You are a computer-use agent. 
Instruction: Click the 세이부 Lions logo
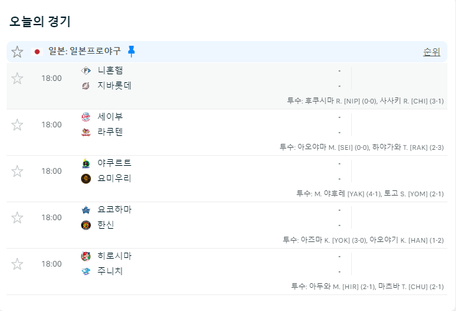tap(86, 117)
